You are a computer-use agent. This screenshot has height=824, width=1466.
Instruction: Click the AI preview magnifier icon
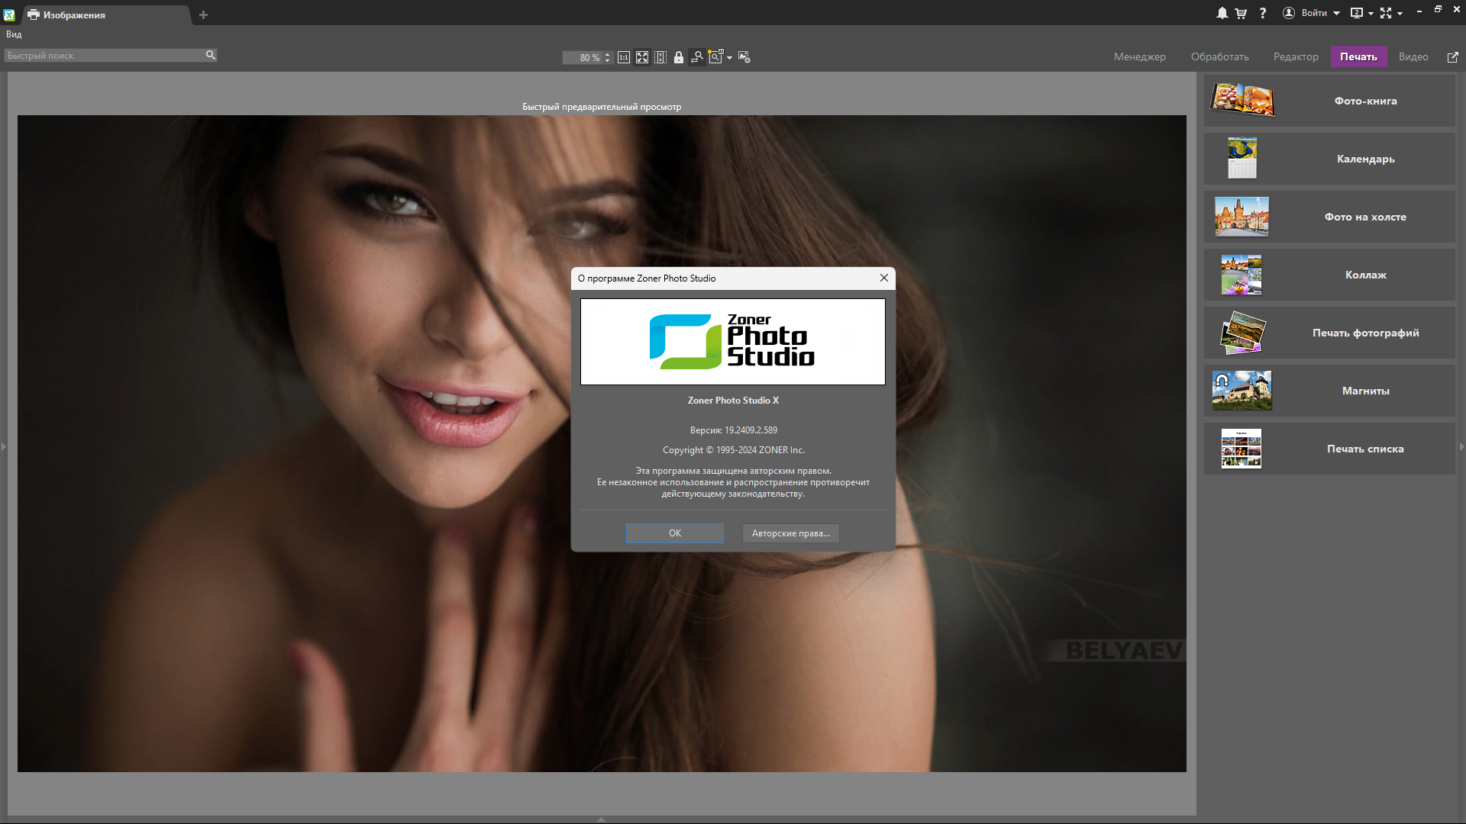pyautogui.click(x=715, y=57)
